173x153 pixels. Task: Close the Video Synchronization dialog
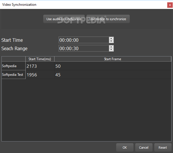(170, 5)
